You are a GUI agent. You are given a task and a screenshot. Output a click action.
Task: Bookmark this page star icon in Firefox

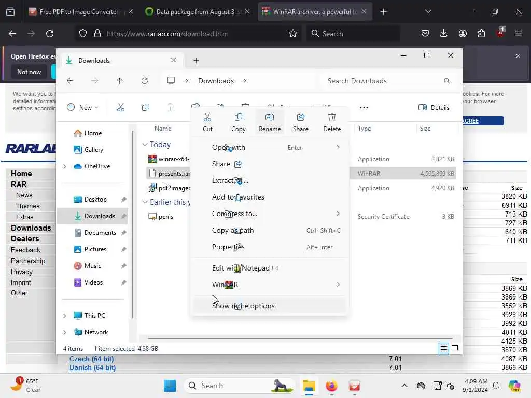(293, 34)
